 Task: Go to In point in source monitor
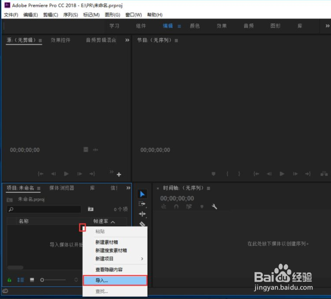(x=40, y=174)
